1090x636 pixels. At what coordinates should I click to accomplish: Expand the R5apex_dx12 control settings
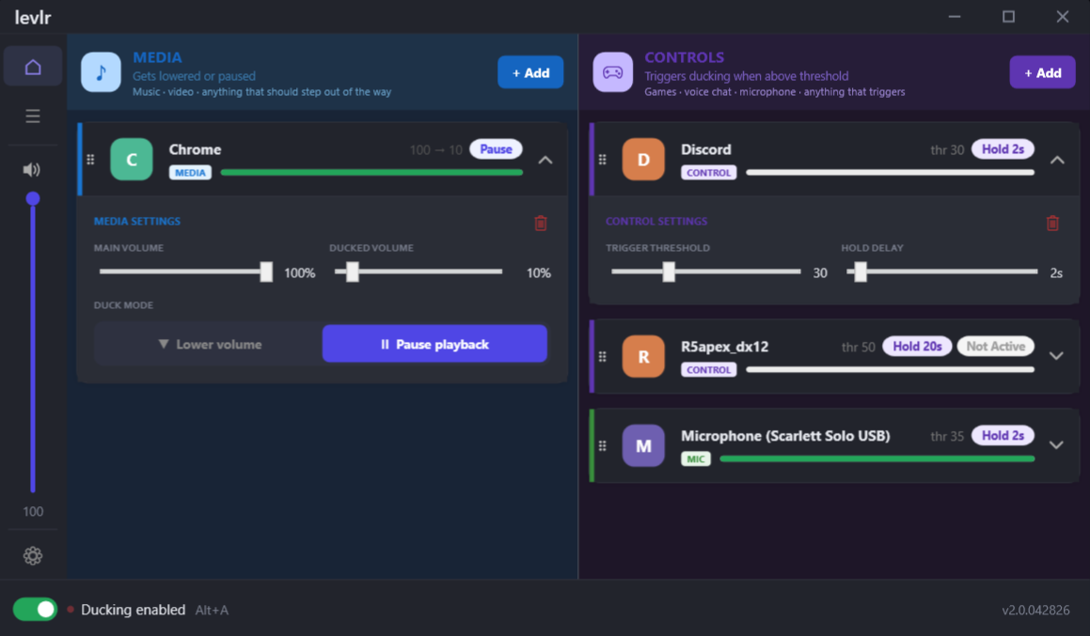pos(1057,356)
